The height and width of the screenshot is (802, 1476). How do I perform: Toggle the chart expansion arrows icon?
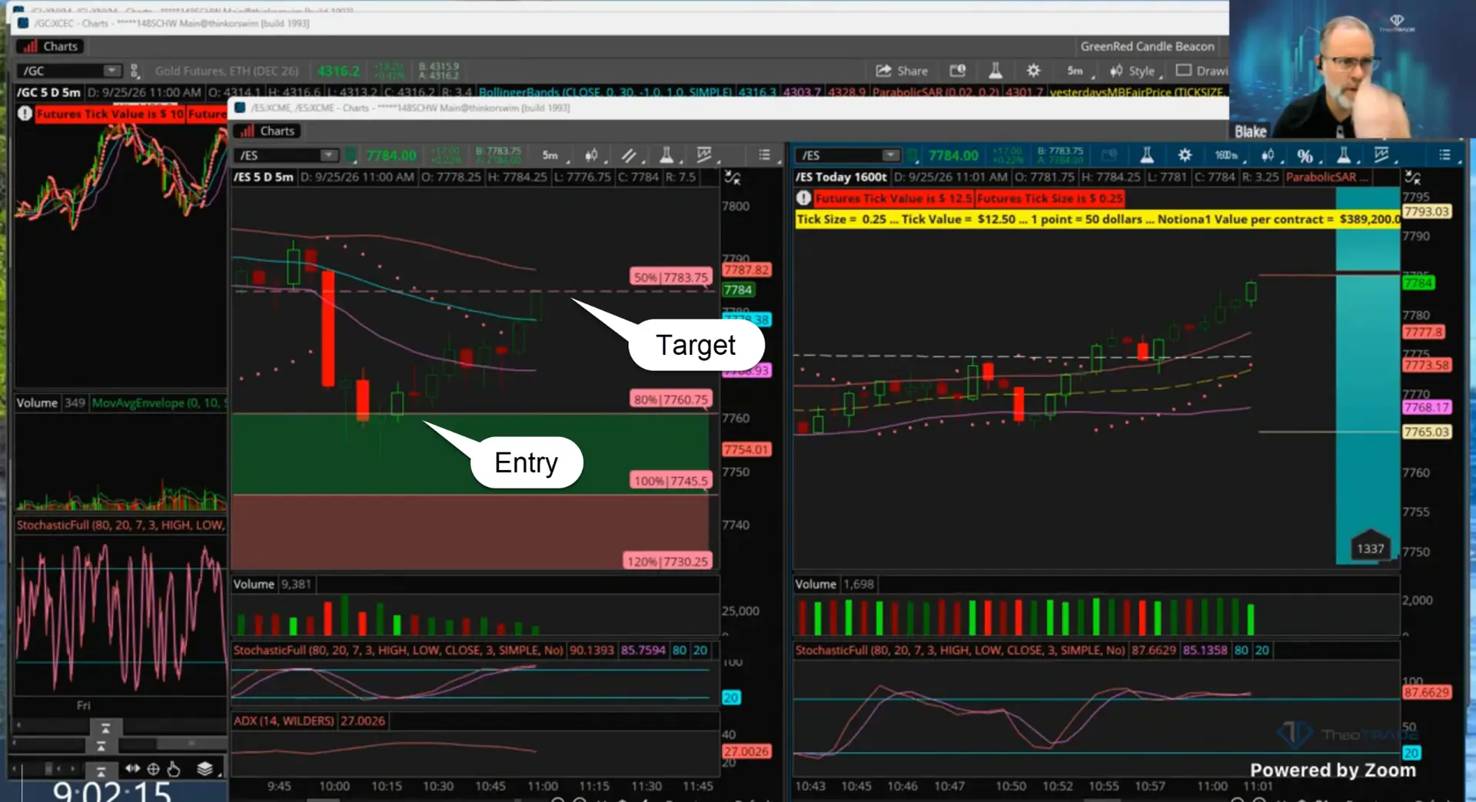click(133, 768)
